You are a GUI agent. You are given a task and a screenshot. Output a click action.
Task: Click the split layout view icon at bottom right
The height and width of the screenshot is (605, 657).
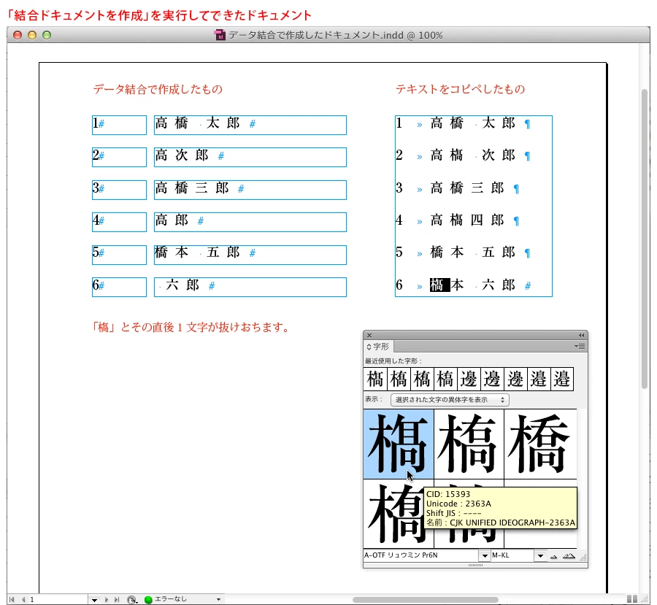coord(632,599)
